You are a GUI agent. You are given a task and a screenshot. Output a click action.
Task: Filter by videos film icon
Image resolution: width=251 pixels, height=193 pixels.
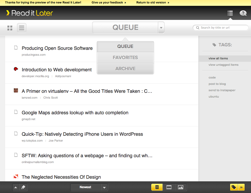pyautogui.click(x=169, y=187)
